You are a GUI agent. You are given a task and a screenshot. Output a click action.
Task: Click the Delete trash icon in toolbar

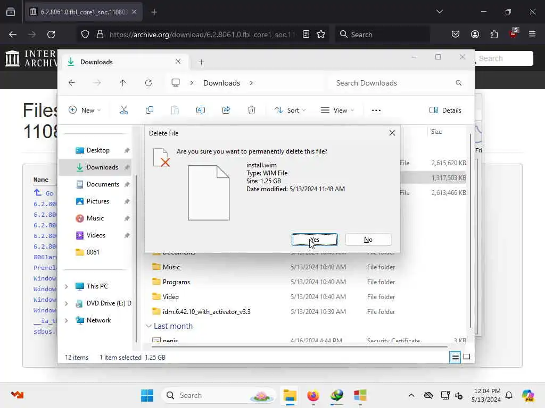(252, 110)
